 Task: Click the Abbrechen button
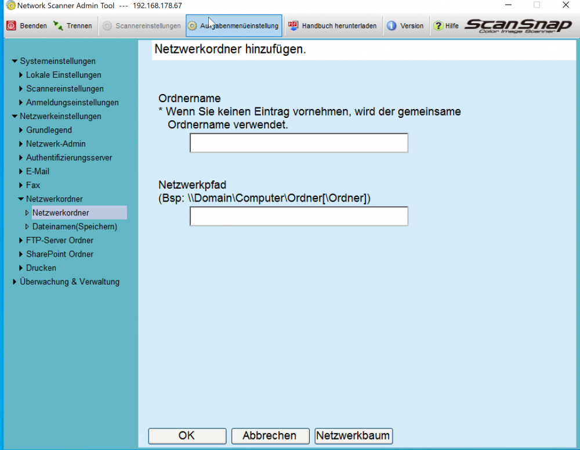[270, 435]
